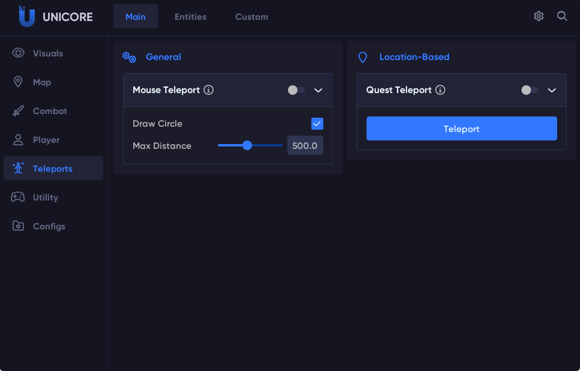This screenshot has width=580, height=371.
Task: Click the Mouse Teleport info icon
Action: (x=208, y=90)
